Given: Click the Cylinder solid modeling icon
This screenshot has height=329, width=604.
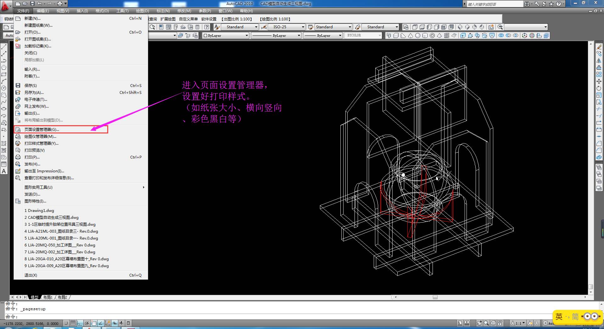Looking at the screenshot, I should [425, 36].
